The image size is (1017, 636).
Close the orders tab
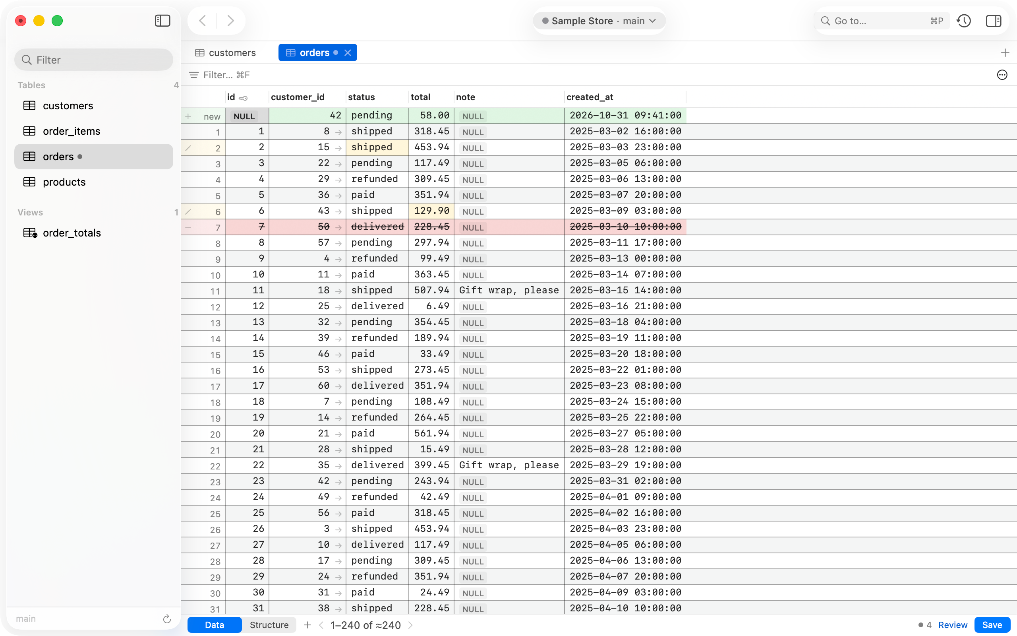348,52
